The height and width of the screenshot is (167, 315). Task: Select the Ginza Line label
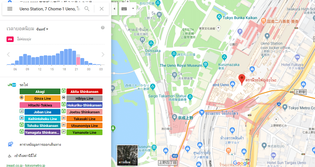[43, 98]
